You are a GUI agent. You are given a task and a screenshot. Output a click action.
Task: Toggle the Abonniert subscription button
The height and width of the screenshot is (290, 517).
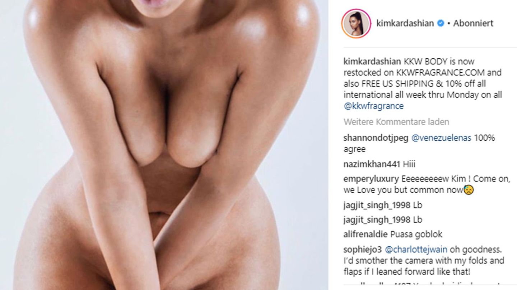pos(473,23)
